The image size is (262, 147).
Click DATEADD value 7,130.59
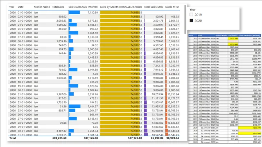click(93, 13)
